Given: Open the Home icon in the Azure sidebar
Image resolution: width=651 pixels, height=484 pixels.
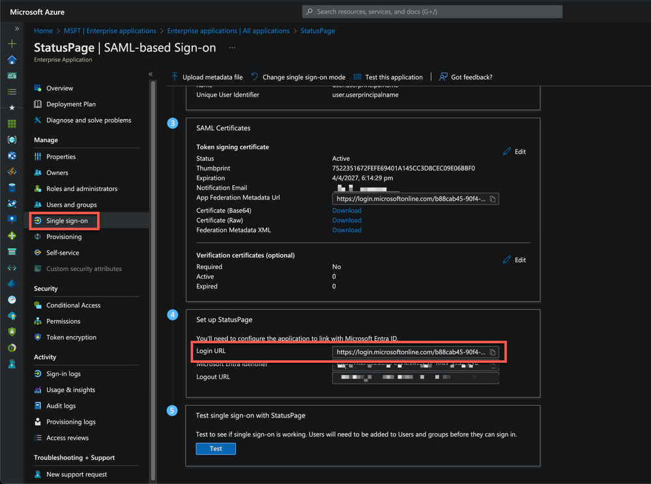Looking at the screenshot, I should pyautogui.click(x=12, y=60).
